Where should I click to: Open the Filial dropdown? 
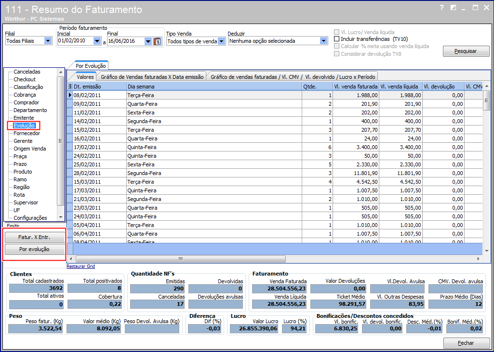48,41
